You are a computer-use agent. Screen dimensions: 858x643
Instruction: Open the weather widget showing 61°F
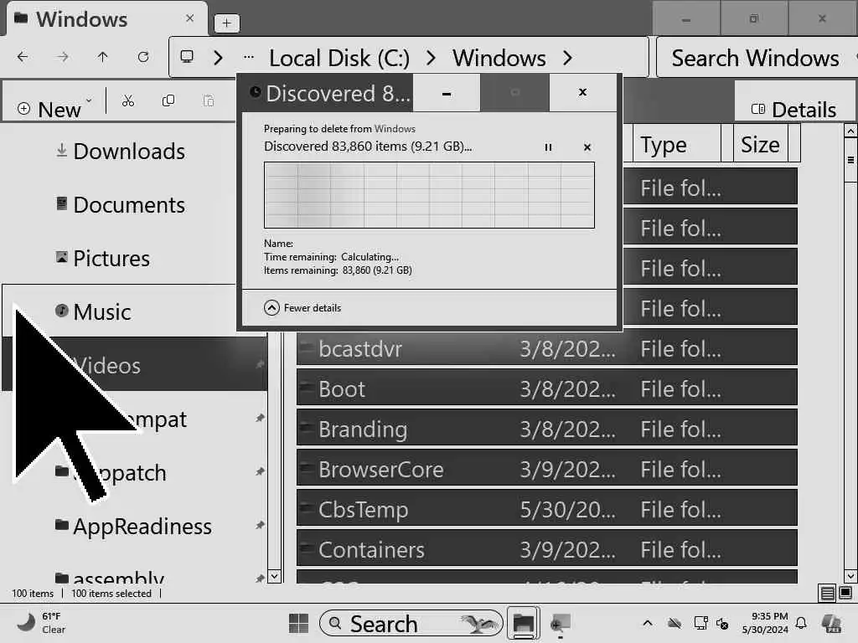click(x=41, y=623)
